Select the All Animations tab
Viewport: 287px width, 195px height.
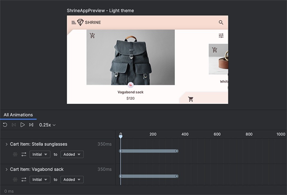[18, 115]
